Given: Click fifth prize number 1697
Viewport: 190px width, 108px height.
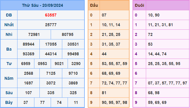Looking at the screenshot, I should point(28,83).
